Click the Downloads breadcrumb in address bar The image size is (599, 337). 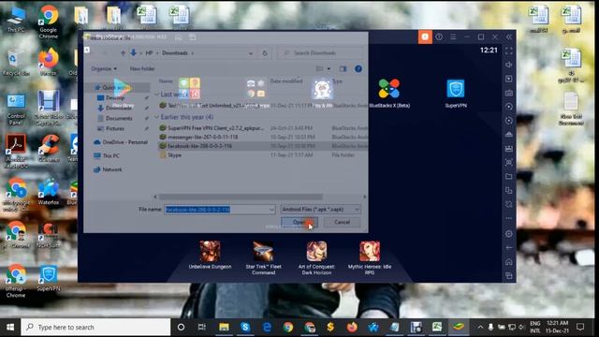tap(175, 53)
